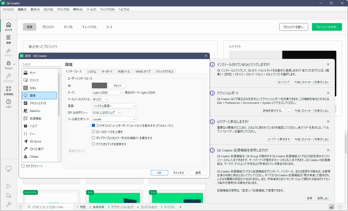Select 拡張機能 in settings category list
The height and width of the screenshot is (211, 348).
[39, 118]
